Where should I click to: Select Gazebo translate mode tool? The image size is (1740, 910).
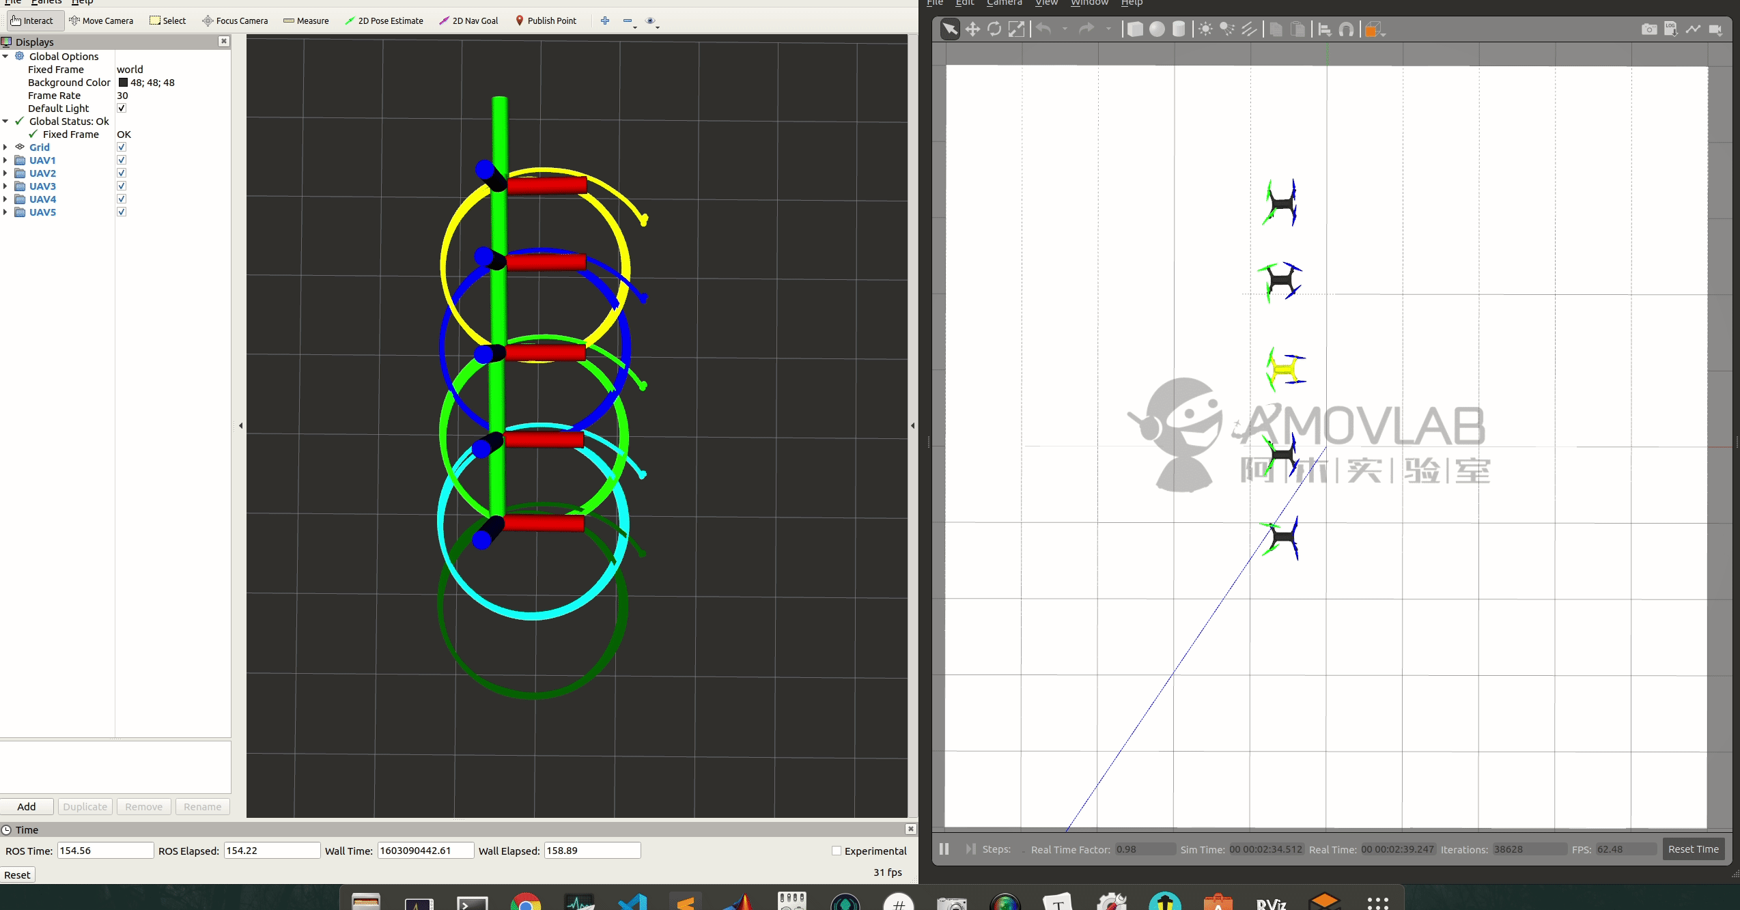[x=972, y=29]
